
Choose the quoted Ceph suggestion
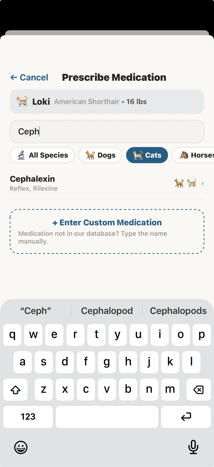point(36,310)
